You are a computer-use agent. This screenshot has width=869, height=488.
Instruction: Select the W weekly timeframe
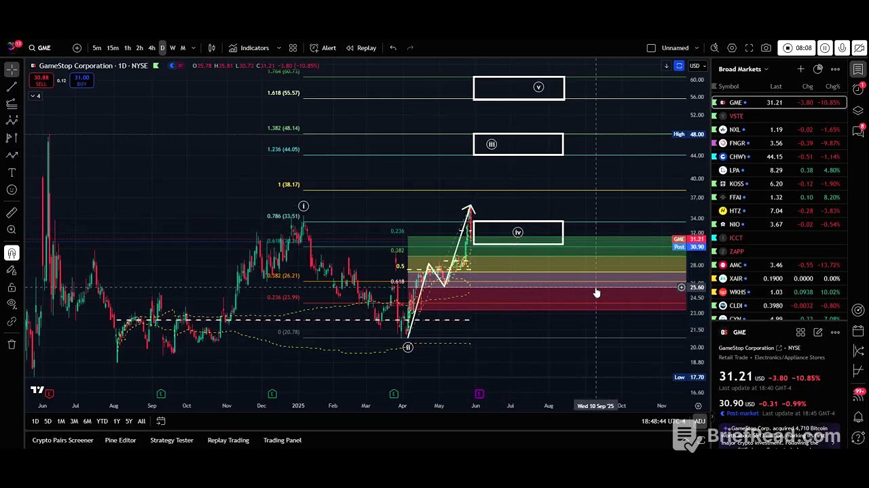point(172,48)
